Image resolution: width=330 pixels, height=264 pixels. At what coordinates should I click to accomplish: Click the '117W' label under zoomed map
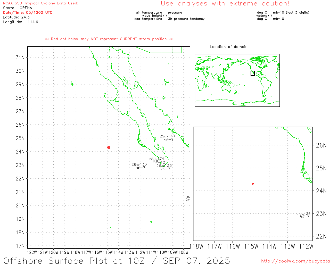point(214,246)
